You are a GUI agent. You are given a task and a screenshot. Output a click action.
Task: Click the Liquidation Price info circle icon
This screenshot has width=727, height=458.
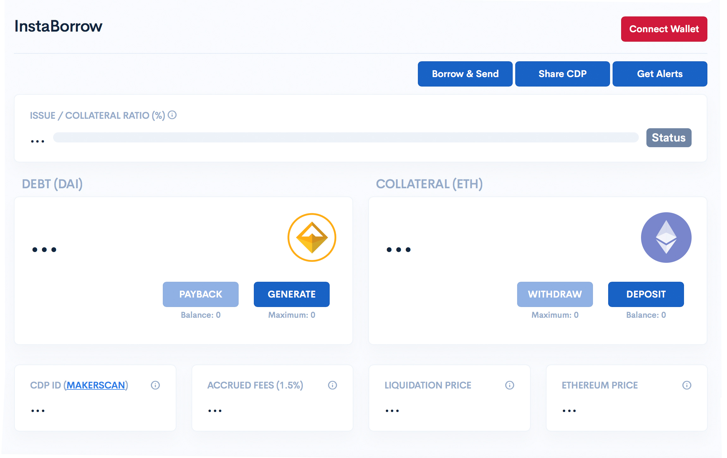[x=509, y=385]
